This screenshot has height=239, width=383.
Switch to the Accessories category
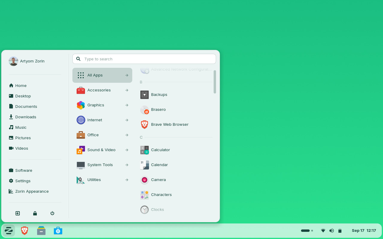point(99,90)
